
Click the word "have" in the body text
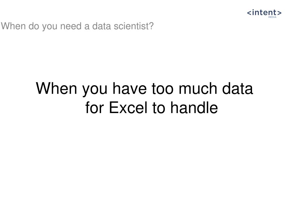[130, 89]
